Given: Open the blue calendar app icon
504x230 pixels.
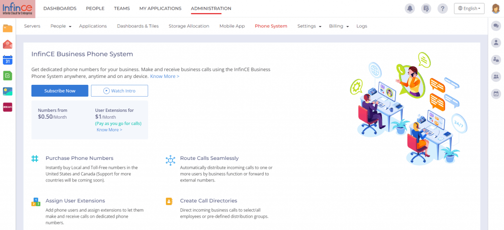Looking at the screenshot, I should click(x=7, y=60).
